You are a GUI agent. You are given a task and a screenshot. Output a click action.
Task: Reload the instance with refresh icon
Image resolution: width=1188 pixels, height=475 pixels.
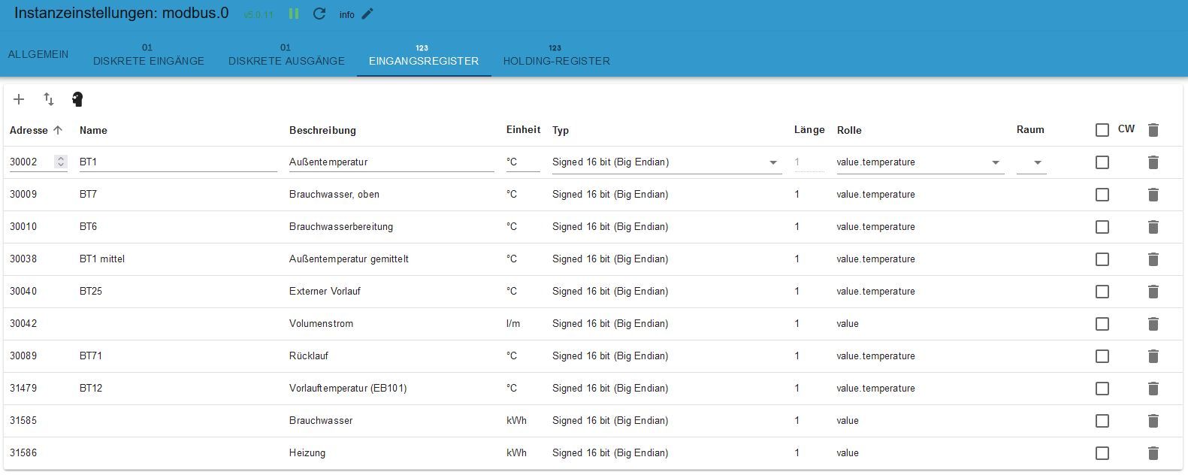coord(319,14)
